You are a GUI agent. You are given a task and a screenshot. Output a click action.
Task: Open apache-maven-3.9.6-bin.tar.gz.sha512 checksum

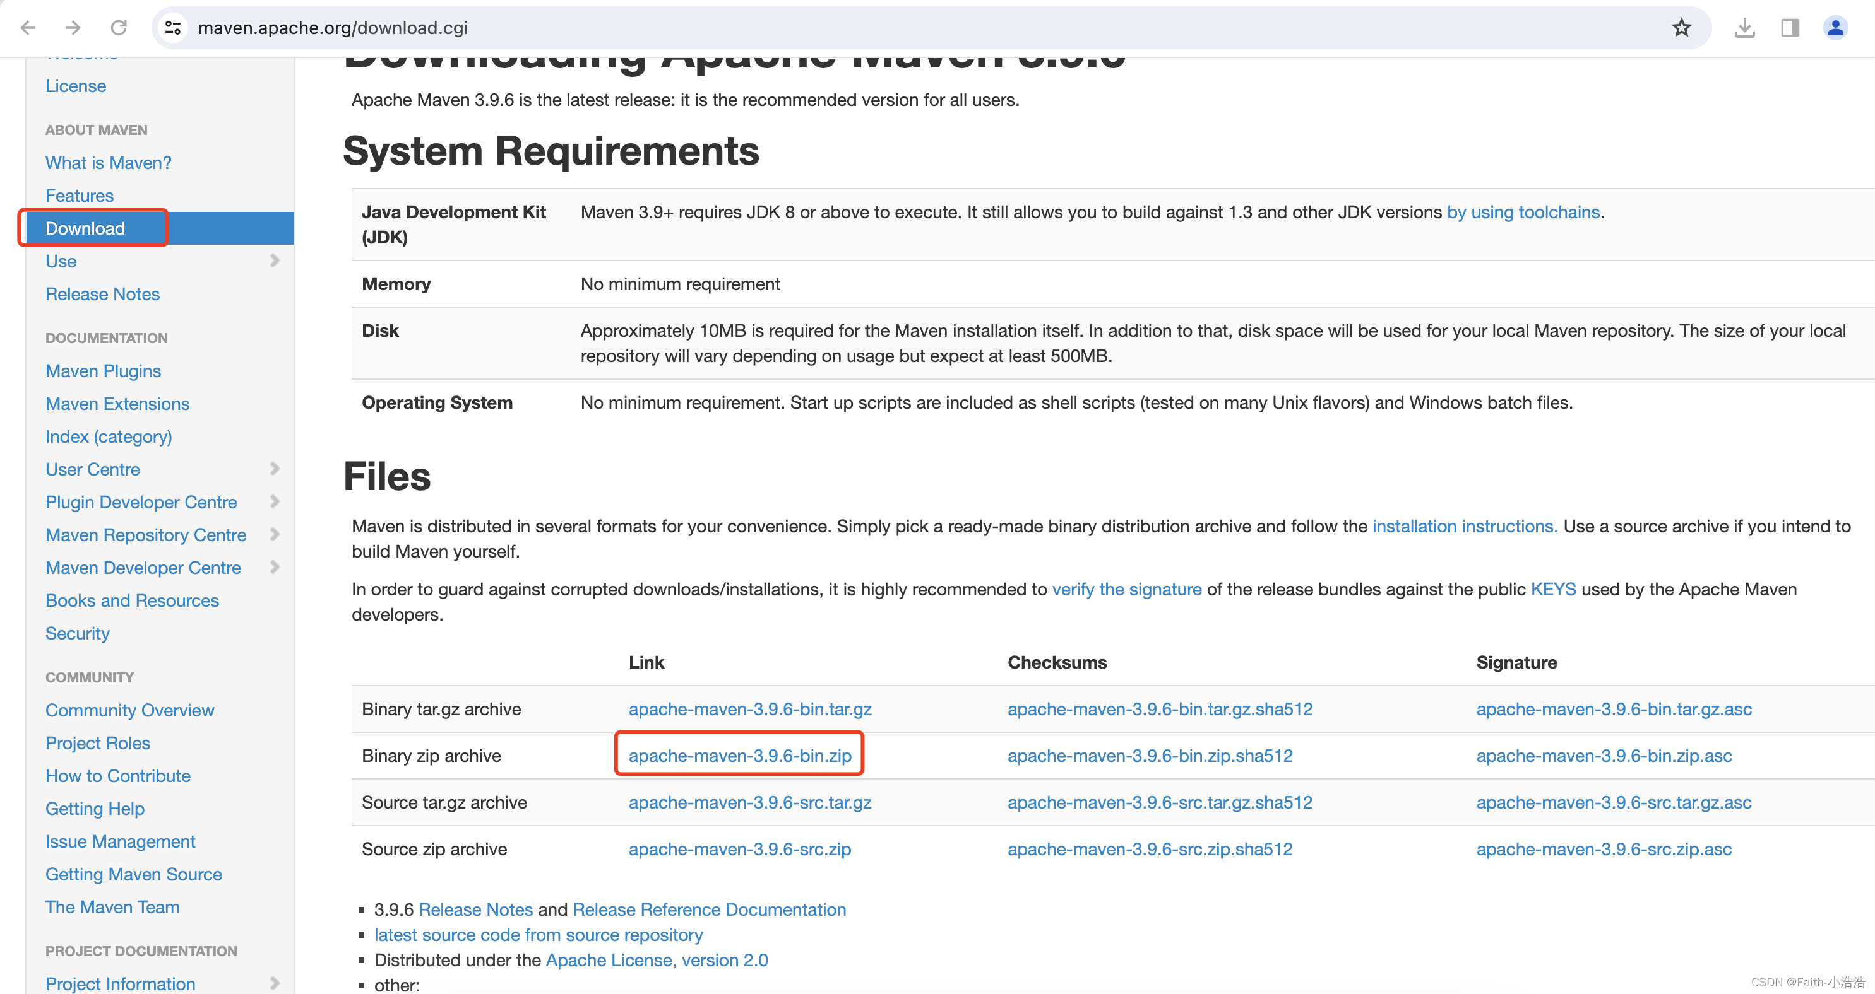[1160, 709]
